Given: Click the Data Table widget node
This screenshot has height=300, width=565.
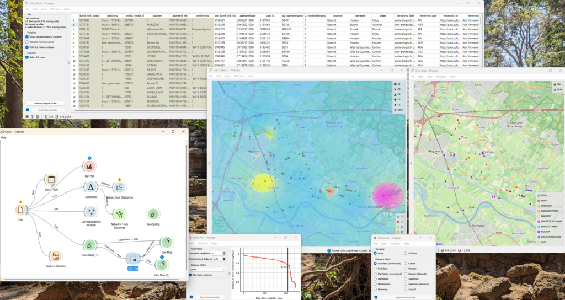Looking at the screenshot, I should click(51, 179).
